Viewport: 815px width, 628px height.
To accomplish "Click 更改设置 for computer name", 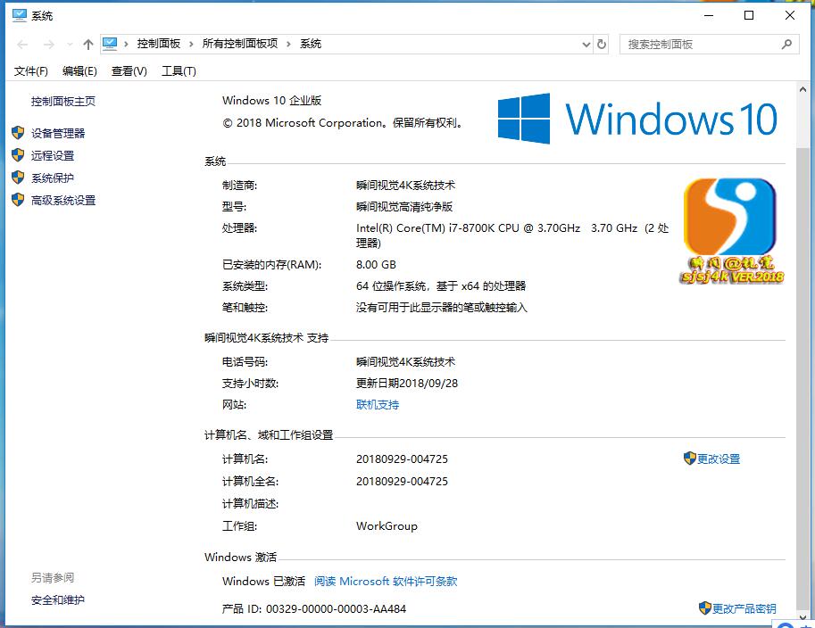I will point(719,459).
